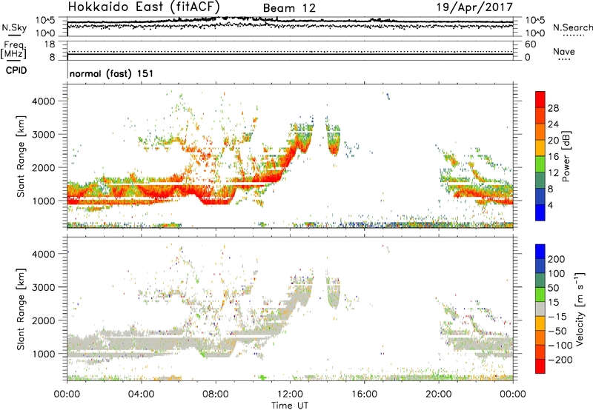Screen dimensions: 593x410
Task: Click Nave axis value '60'
Action: [530, 44]
